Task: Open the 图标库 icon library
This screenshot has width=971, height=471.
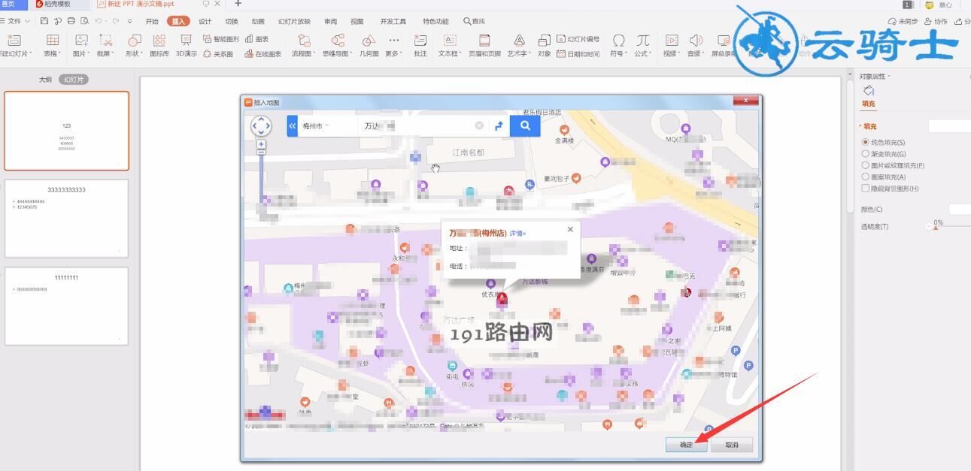Action: click(x=159, y=44)
